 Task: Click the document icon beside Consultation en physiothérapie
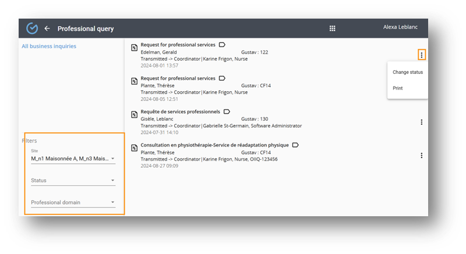click(133, 148)
